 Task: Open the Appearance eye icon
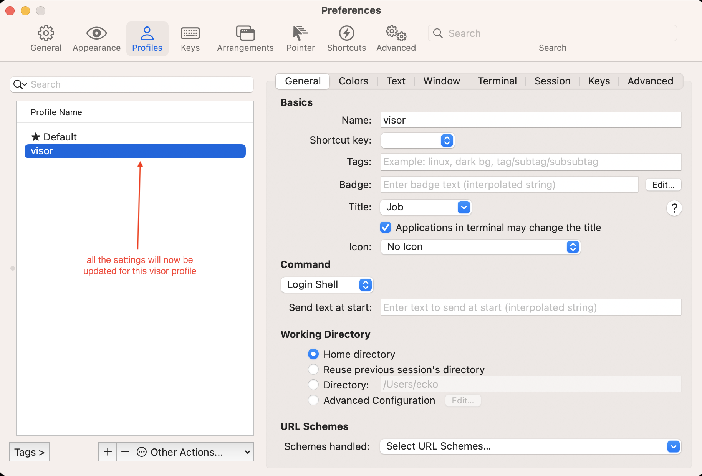coord(96,33)
